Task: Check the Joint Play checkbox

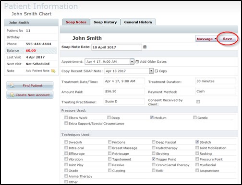Action: pos(66,165)
